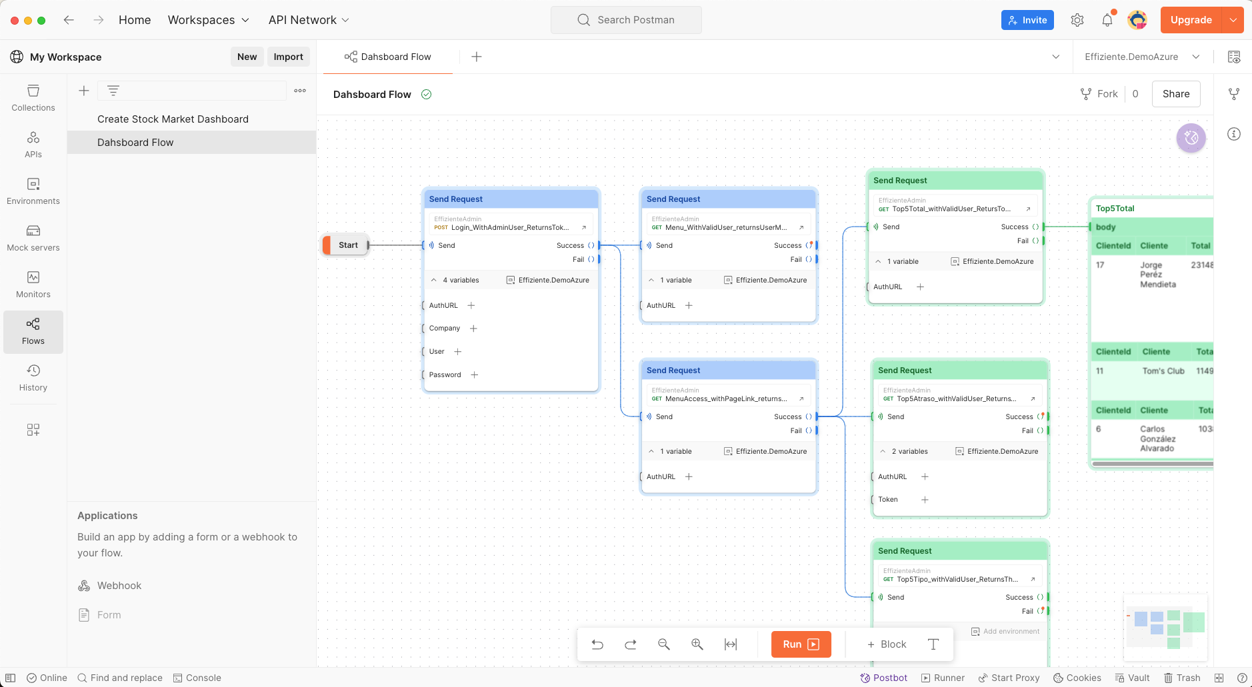Open APIs section in sidebar

click(33, 145)
